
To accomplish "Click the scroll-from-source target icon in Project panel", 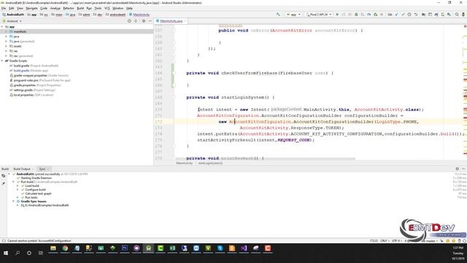I will (x=129, y=21).
